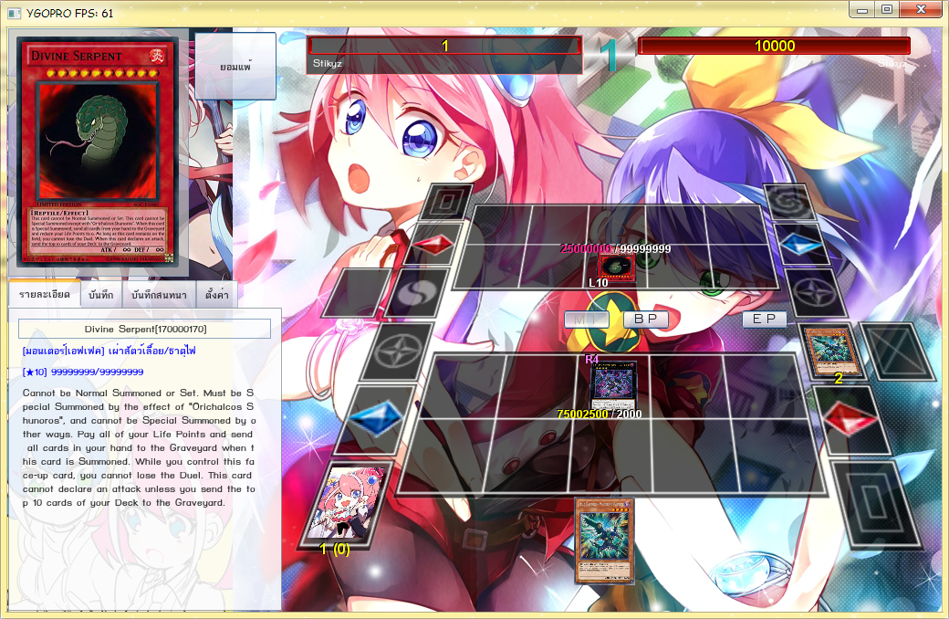949x619 pixels.
Task: Click the BP battle phase button
Action: click(646, 319)
